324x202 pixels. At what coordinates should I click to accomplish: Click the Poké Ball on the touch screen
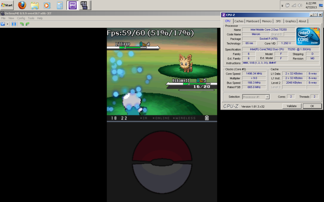(162, 162)
